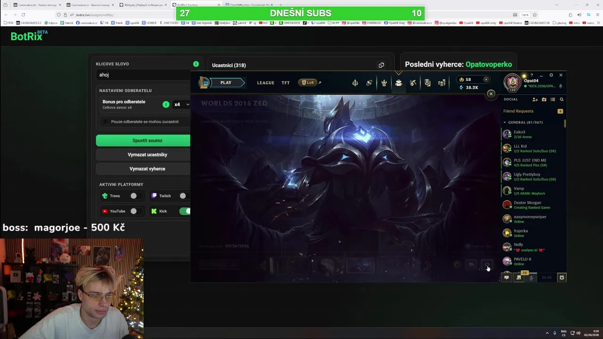This screenshot has height=339, width=603.
Task: Select friend frajerka
Action: [533, 233]
